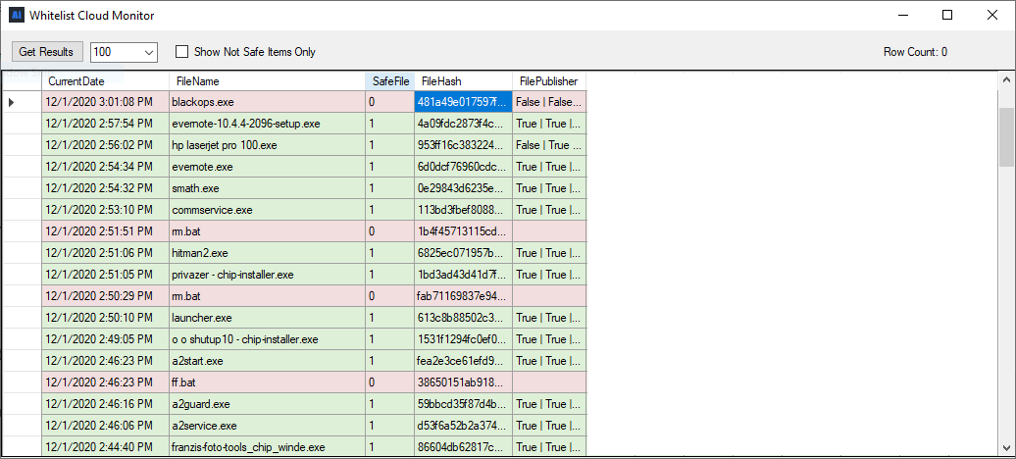Click the Get Results button

pyautogui.click(x=47, y=52)
